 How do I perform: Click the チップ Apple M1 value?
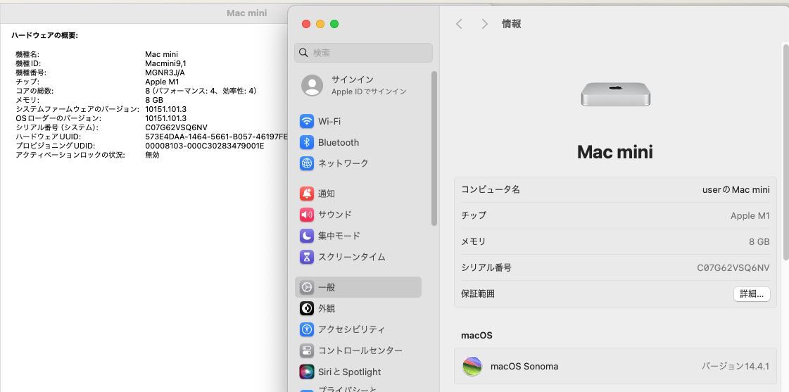[x=750, y=216]
